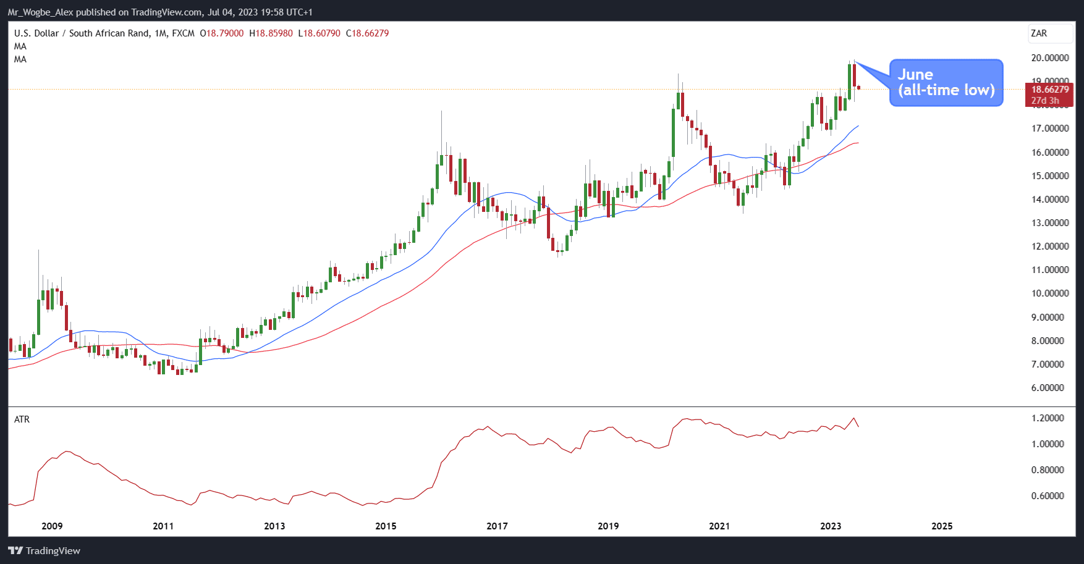Screen dimensions: 1084x564
Task: Click the 2025 time axis label
Action: click(x=942, y=526)
